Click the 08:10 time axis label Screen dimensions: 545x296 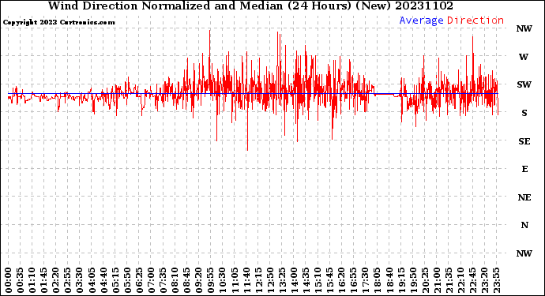point(175,280)
